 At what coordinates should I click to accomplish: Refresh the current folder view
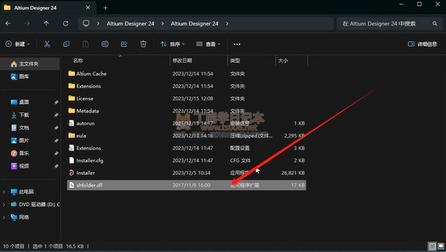tap(66, 24)
